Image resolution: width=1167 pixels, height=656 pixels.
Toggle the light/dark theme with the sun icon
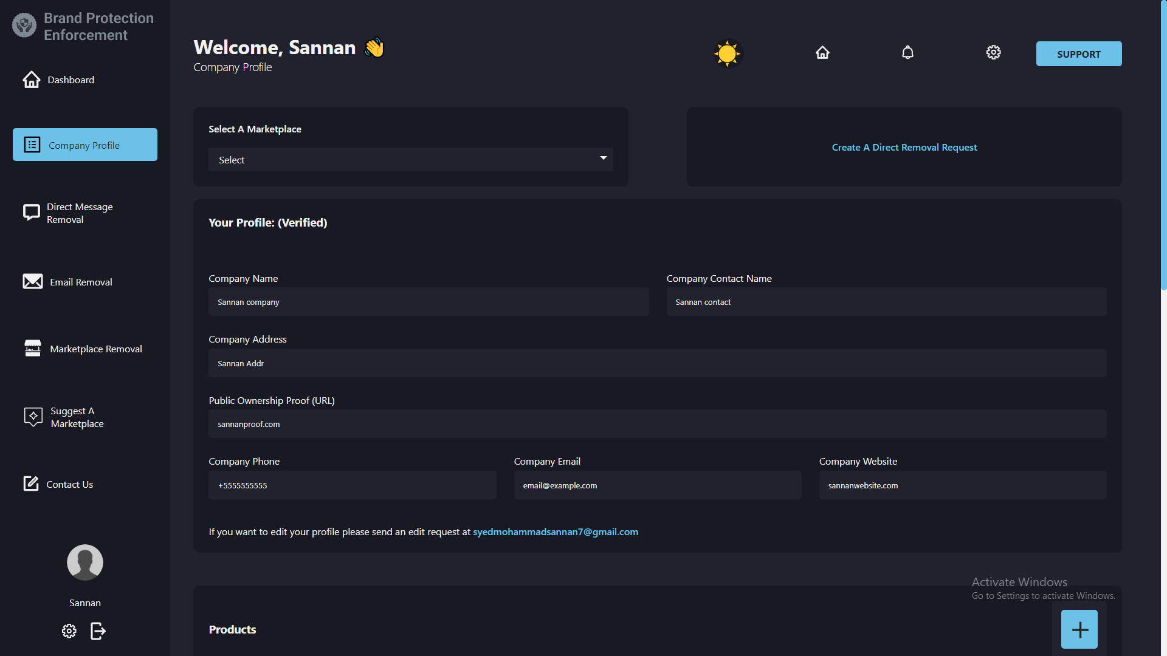click(727, 53)
